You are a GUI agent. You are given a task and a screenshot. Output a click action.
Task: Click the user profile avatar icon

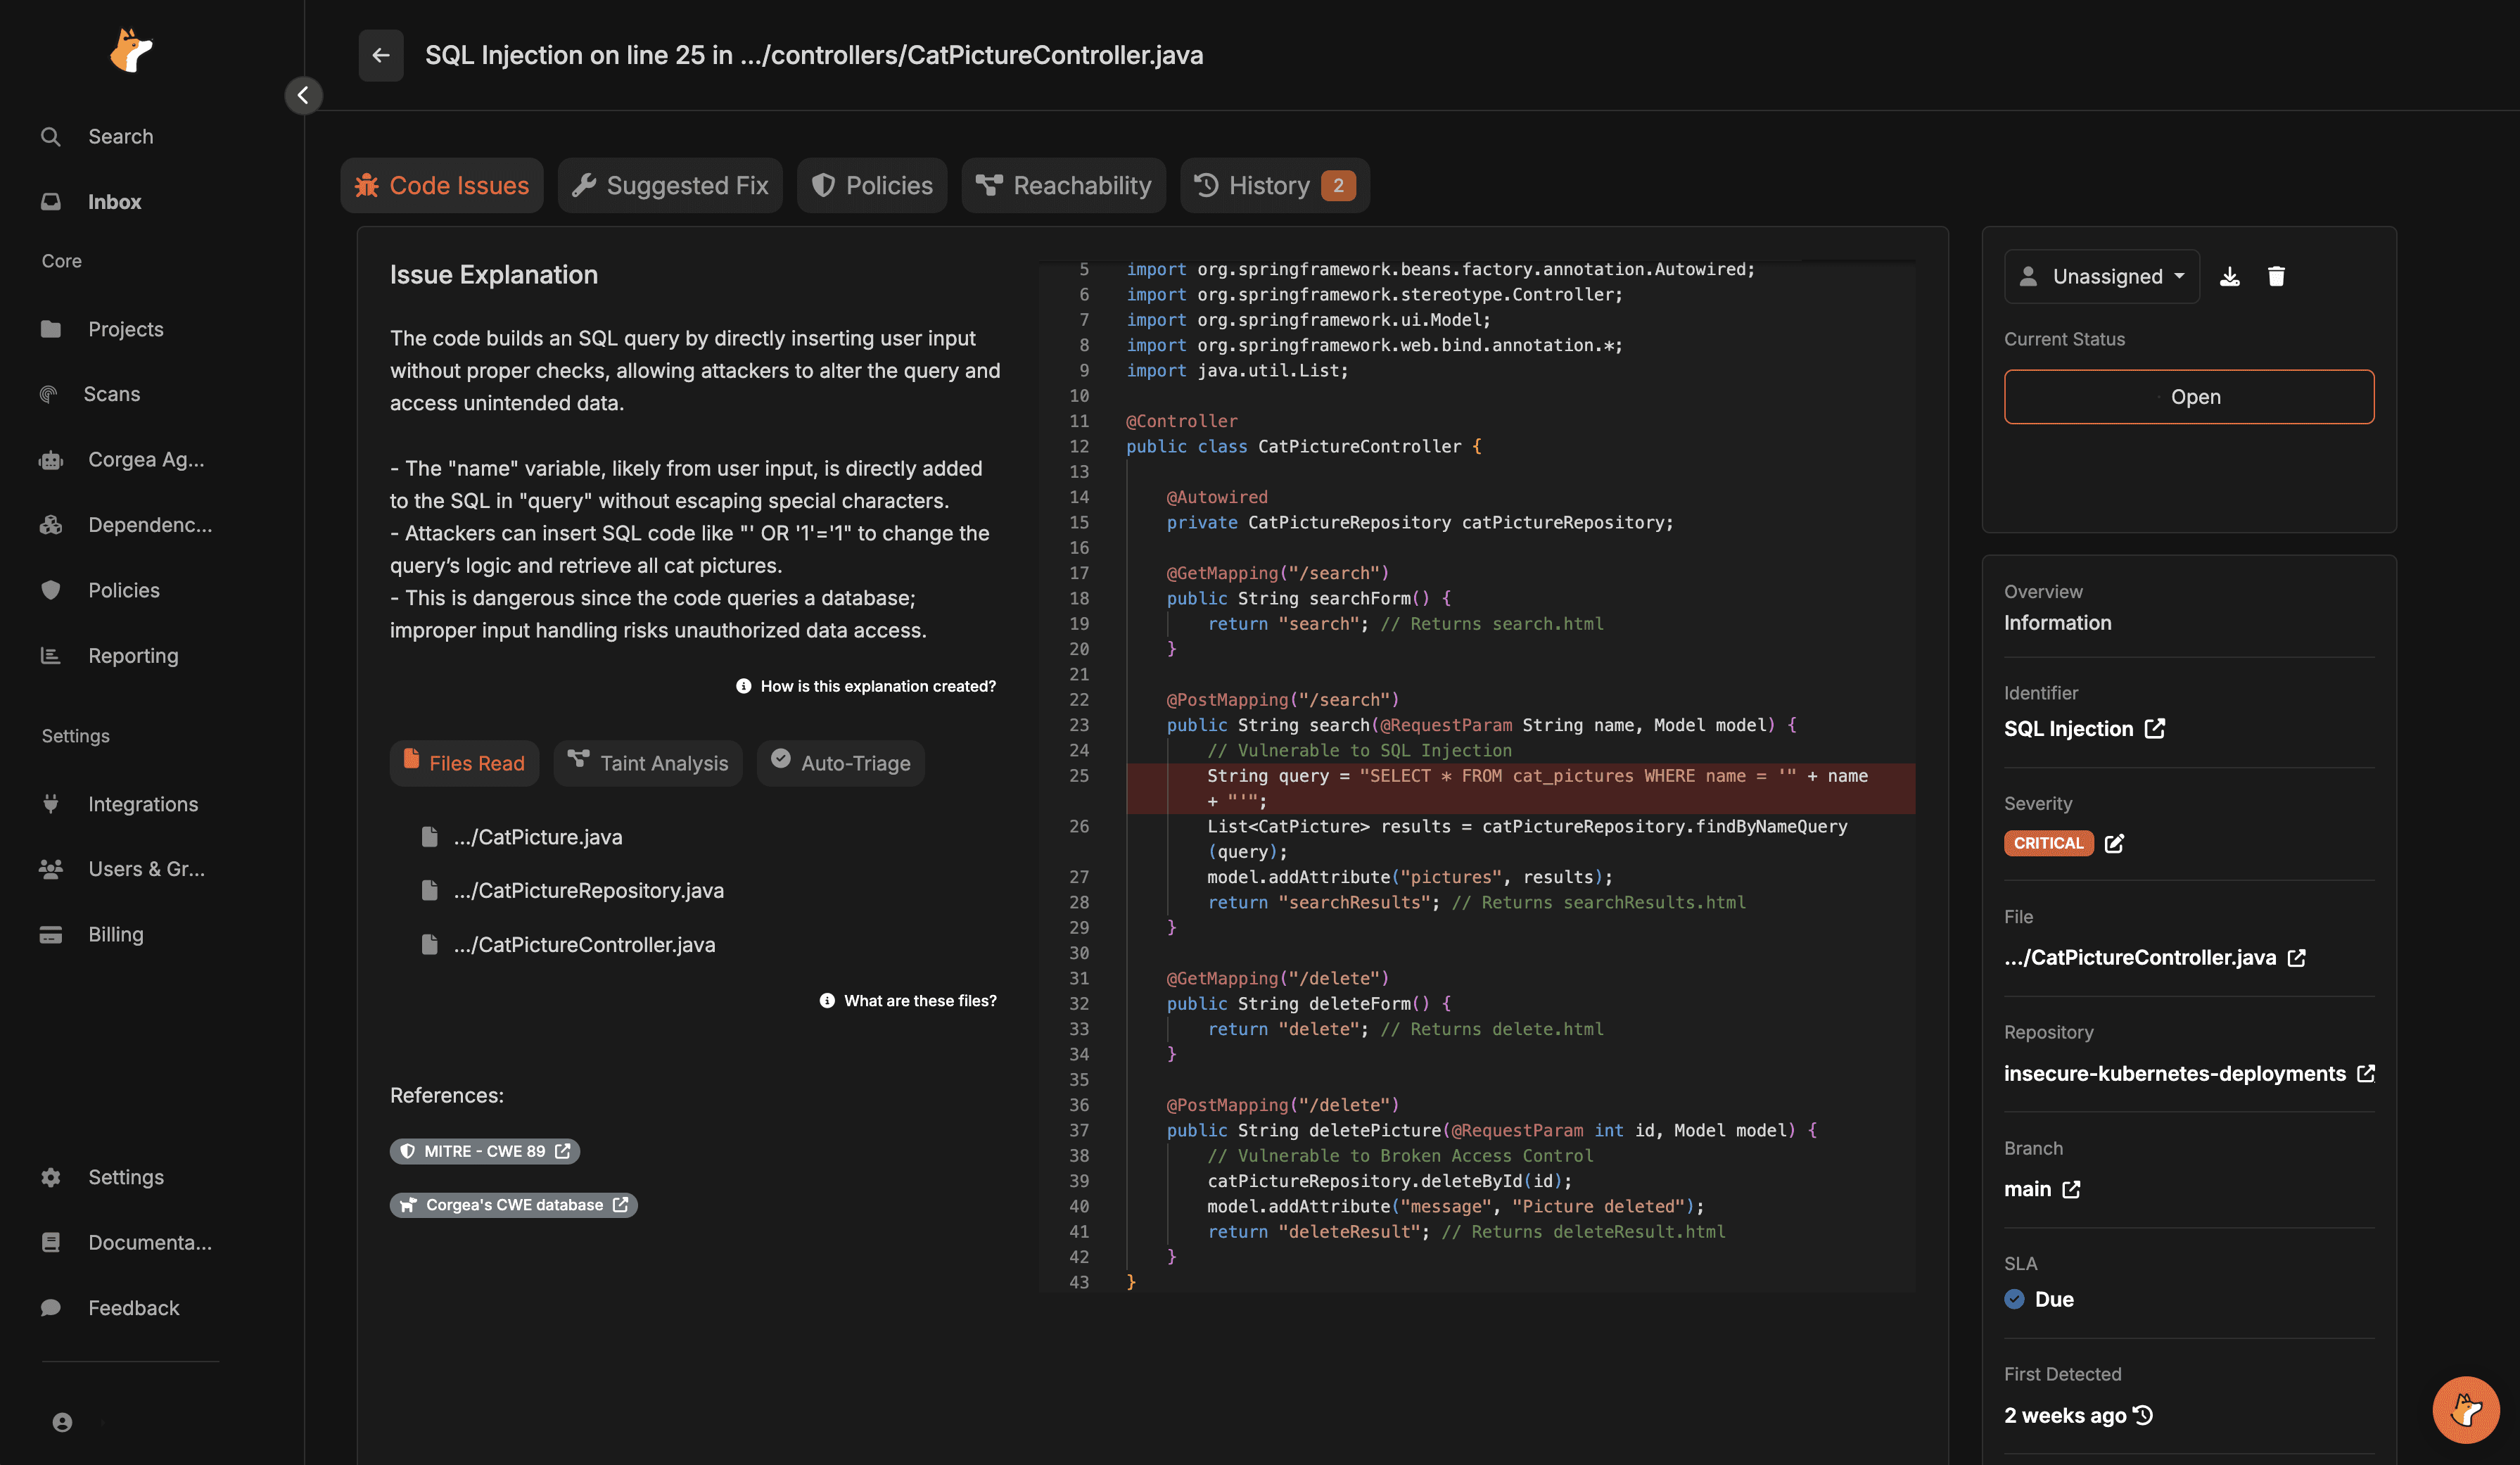click(x=62, y=1422)
